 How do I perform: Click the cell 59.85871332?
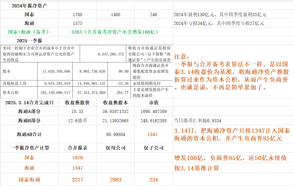pos(115,111)
